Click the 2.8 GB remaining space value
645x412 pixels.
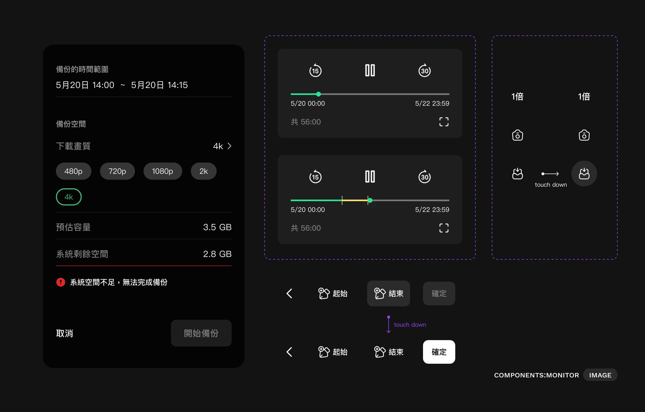217,254
